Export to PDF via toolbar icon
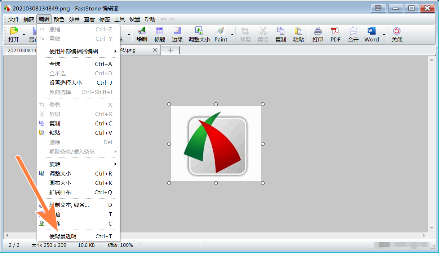The height and width of the screenshot is (253, 439). (x=336, y=35)
